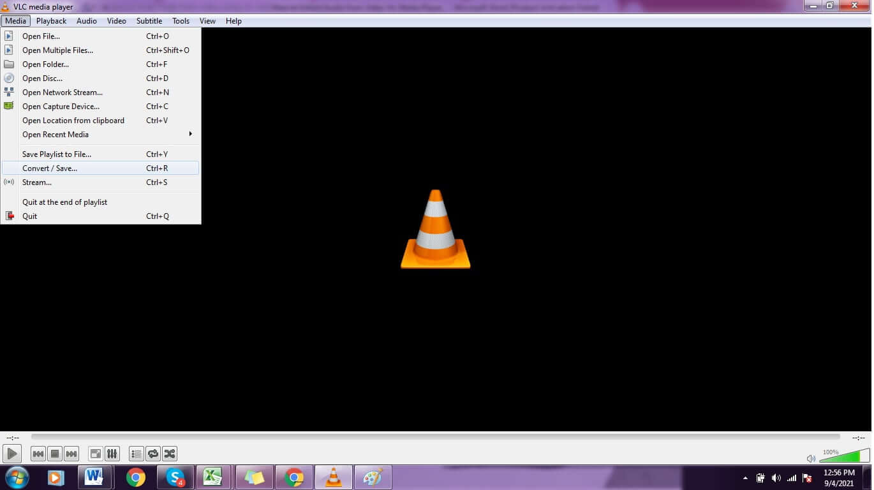Click on the playback seek bar
This screenshot has height=490, width=874.
click(x=436, y=437)
